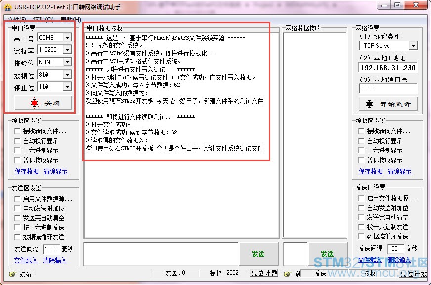
Task: Open the 停止位 1 bit dropdown
Action: coord(67,87)
